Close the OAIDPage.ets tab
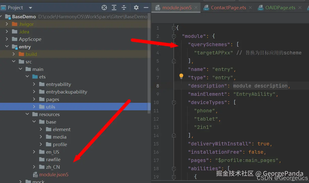The width and height of the screenshot is (309, 183). pos(300,8)
